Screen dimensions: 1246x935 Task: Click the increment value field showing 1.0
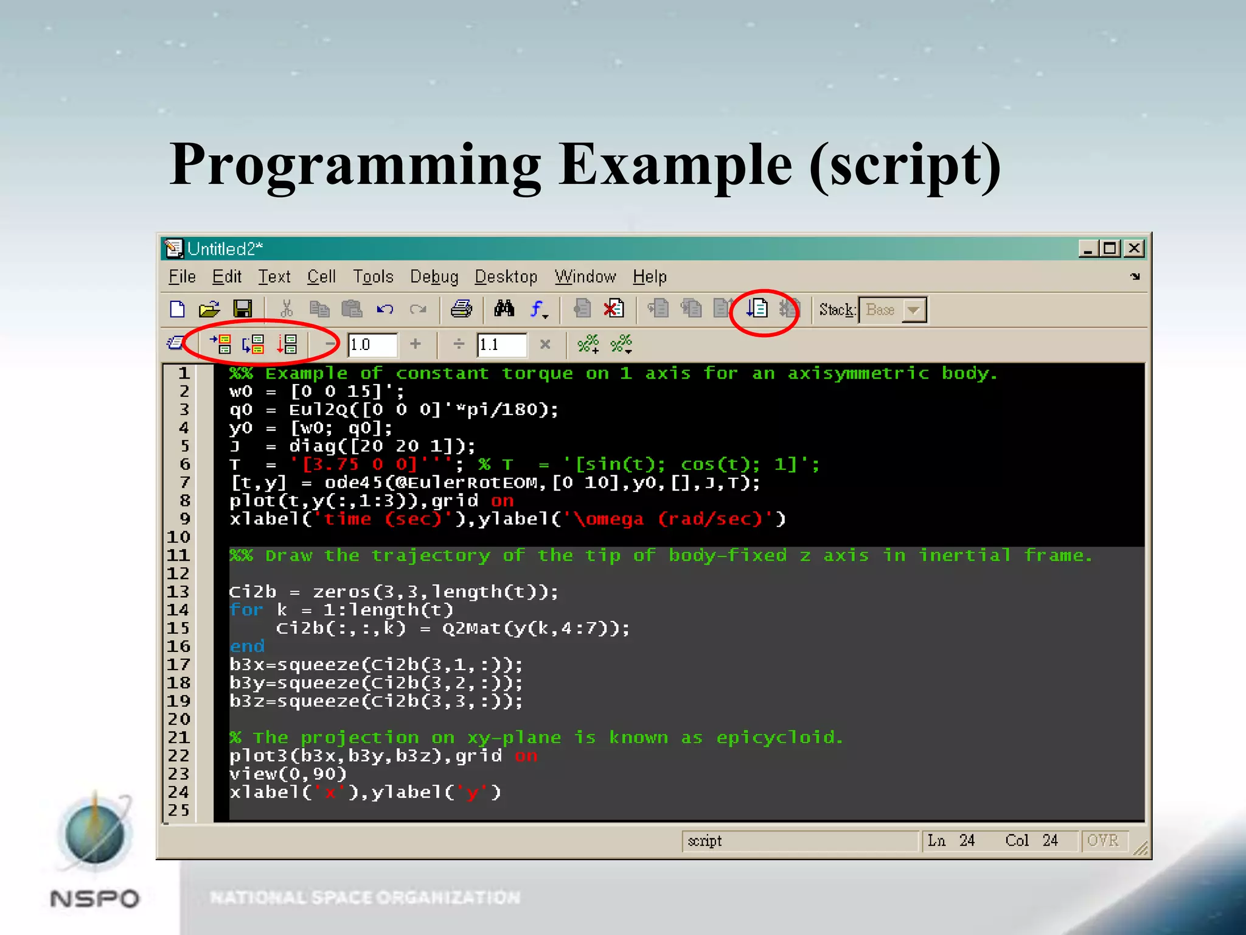pyautogui.click(x=372, y=345)
